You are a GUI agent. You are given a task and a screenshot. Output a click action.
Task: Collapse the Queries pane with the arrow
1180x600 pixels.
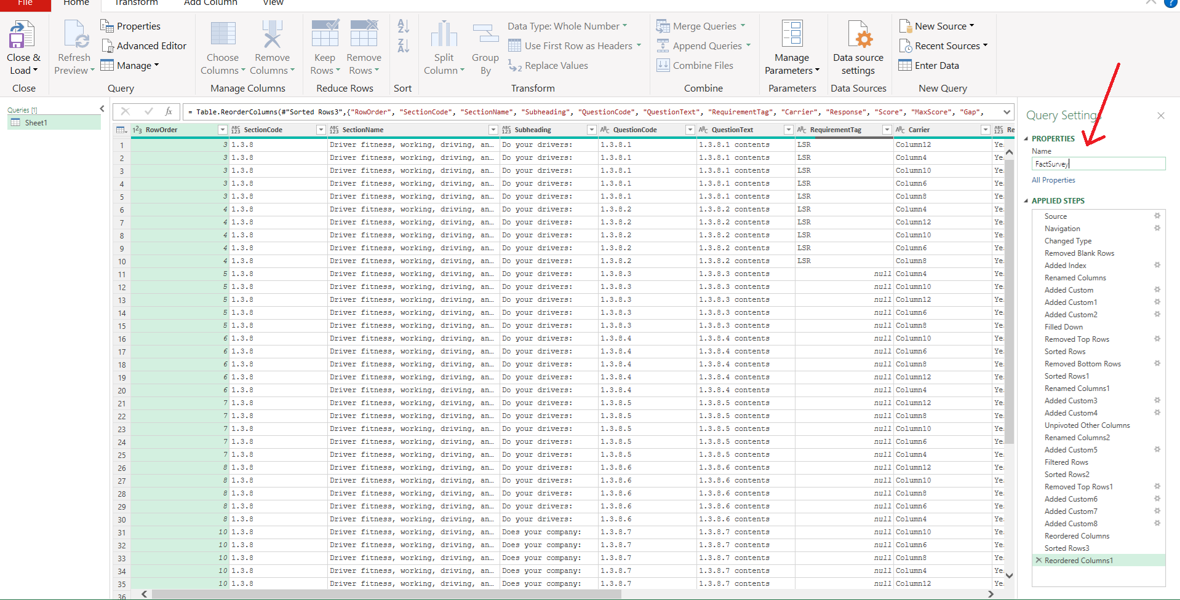tap(102, 109)
